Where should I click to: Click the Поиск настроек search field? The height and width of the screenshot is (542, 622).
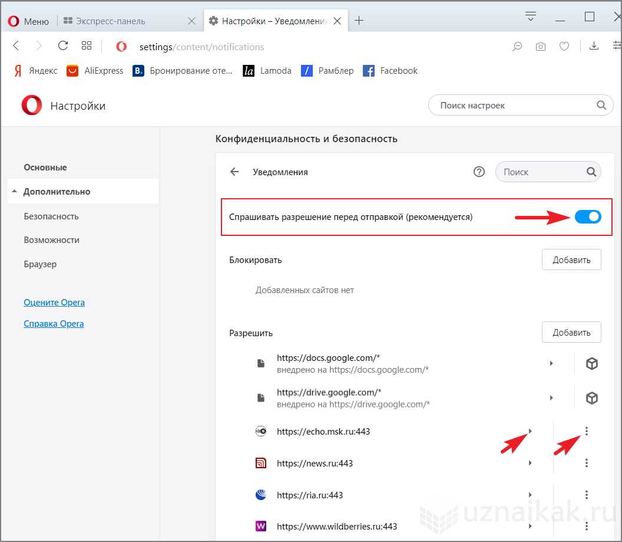tap(515, 106)
